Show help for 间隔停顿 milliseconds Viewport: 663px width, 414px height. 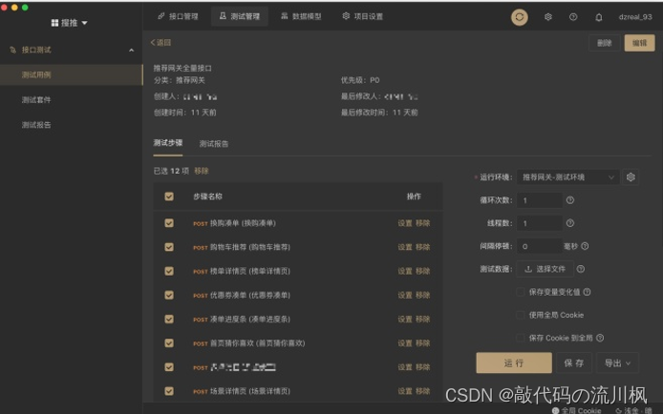(585, 246)
